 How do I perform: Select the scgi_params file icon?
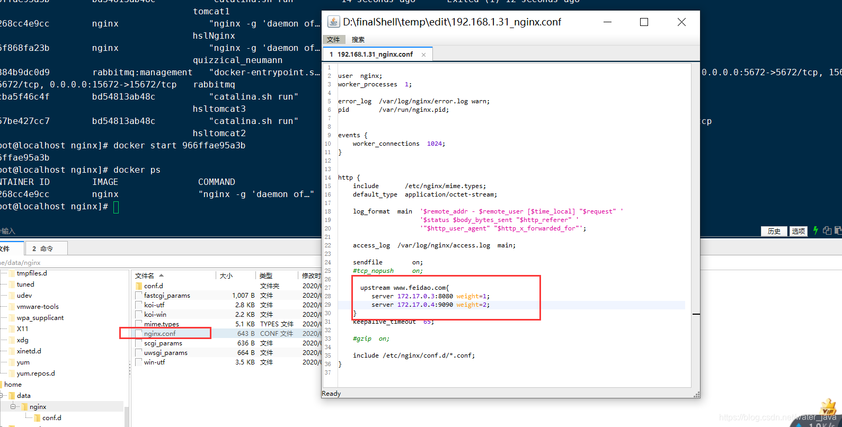[x=139, y=343]
